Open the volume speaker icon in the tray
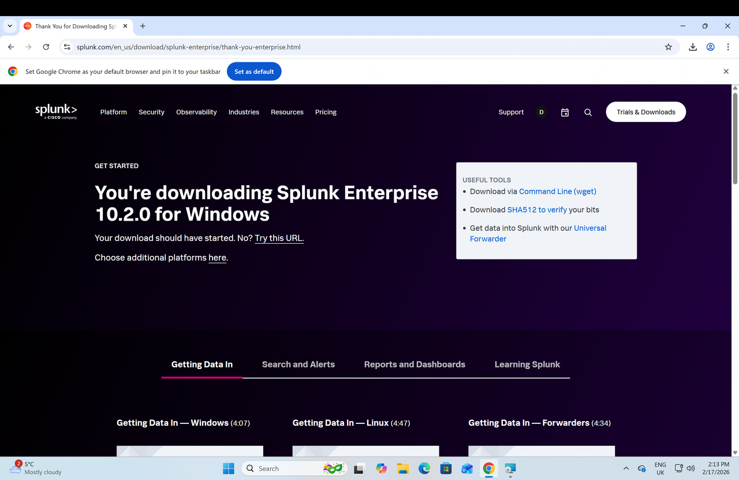This screenshot has width=739, height=480. [x=691, y=468]
